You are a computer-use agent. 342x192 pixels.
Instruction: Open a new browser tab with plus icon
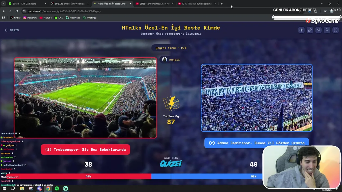[x=221, y=4]
